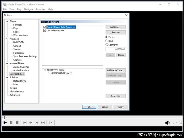Open the View menu

point(12,9)
